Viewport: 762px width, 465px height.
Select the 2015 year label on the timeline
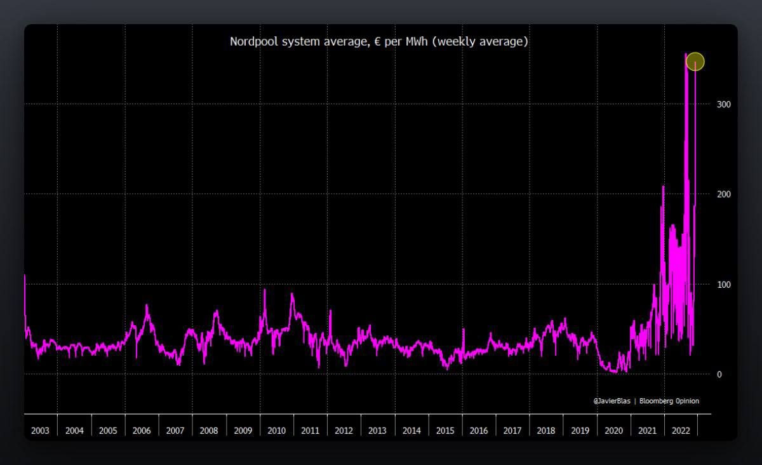pyautogui.click(x=445, y=430)
